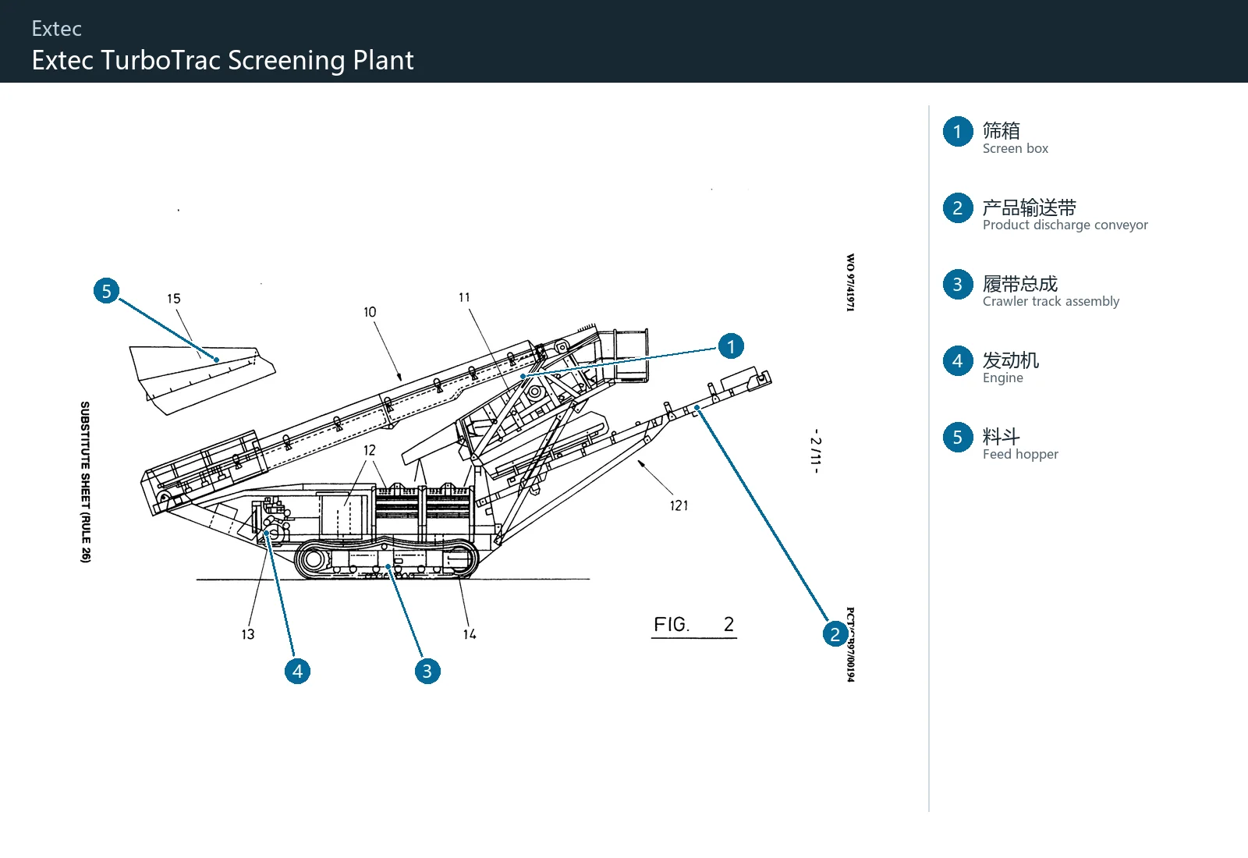Click reference number 121 near the conveyor
The height and width of the screenshot is (858, 1248).
[x=679, y=505]
